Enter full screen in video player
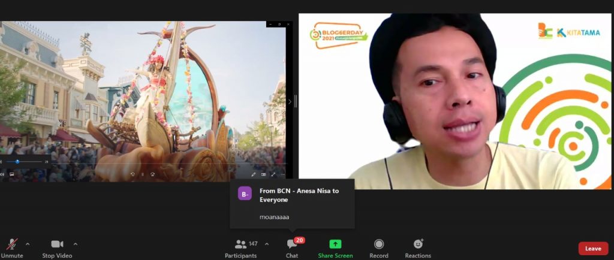This screenshot has height=260, width=614. click(273, 174)
